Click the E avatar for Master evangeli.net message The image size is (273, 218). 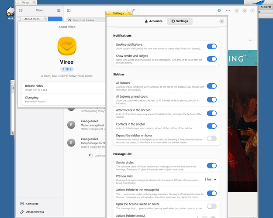pyautogui.click(x=71, y=125)
